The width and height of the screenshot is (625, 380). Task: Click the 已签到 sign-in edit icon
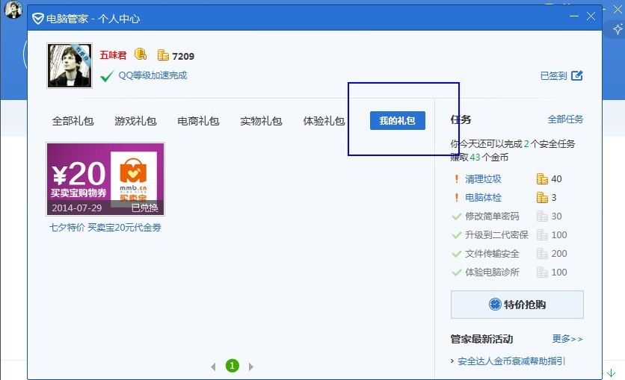(576, 75)
